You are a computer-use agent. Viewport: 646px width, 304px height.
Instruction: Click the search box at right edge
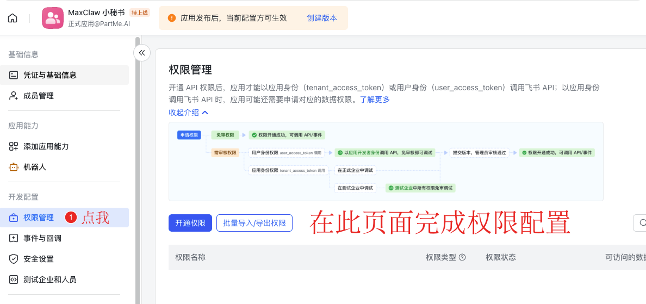[x=640, y=222]
